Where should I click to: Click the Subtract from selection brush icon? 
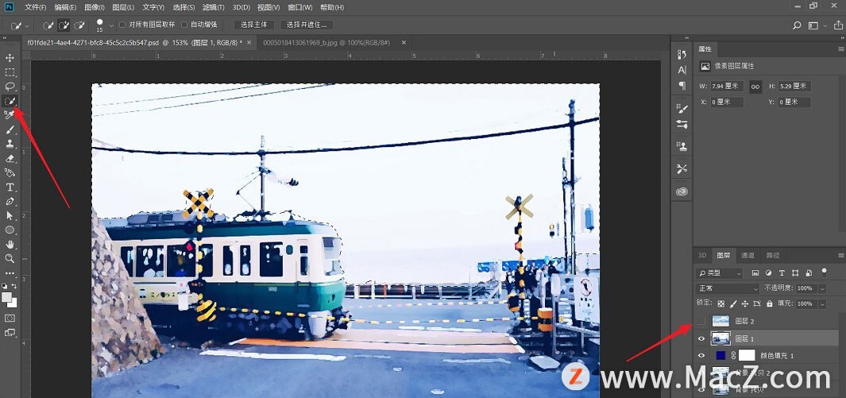[79, 25]
